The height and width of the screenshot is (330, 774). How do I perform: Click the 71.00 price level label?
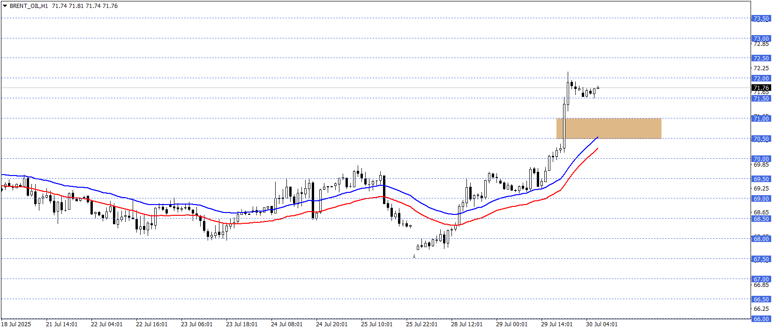(x=761, y=118)
